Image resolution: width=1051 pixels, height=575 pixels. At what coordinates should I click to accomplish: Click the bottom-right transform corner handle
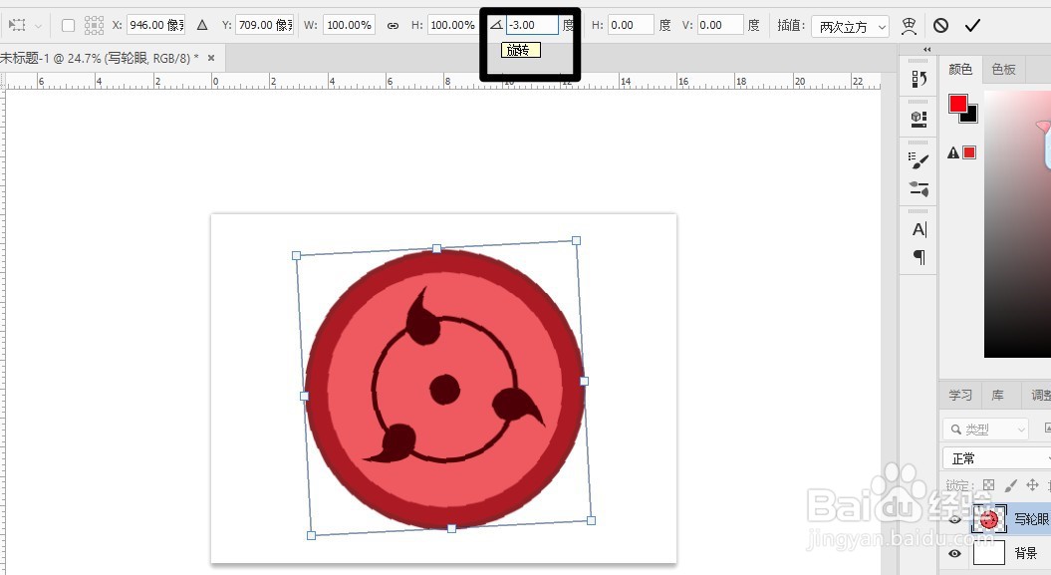[591, 521]
